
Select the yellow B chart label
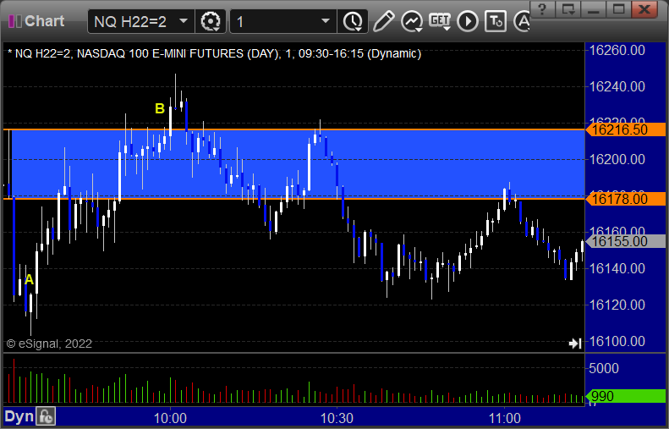point(160,108)
